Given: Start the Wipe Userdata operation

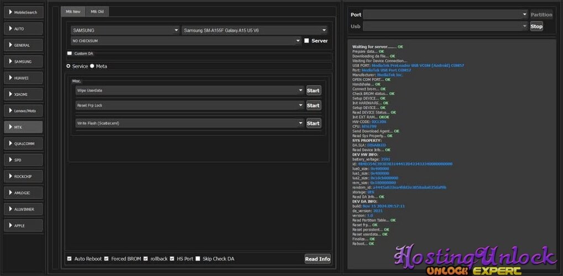Looking at the screenshot, I should click(313, 91).
